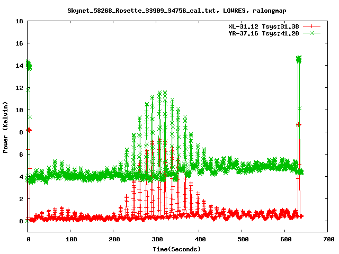Select legend entry YR-37.16 Tsys:41.20
The image size is (339, 254).
click(x=264, y=33)
